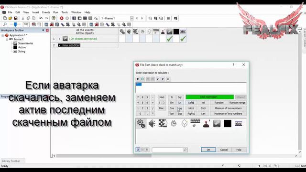Select Player 1 joystick object in dialog

tap(206, 123)
